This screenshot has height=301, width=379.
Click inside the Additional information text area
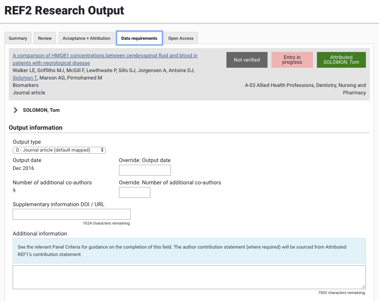pos(189,277)
